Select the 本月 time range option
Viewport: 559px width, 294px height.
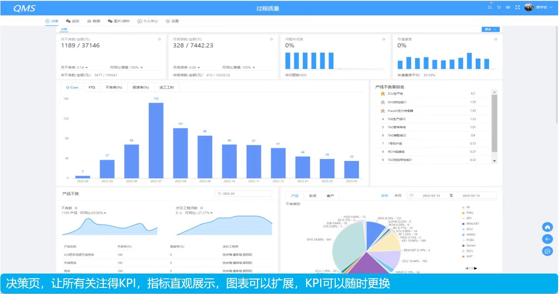[398, 196]
